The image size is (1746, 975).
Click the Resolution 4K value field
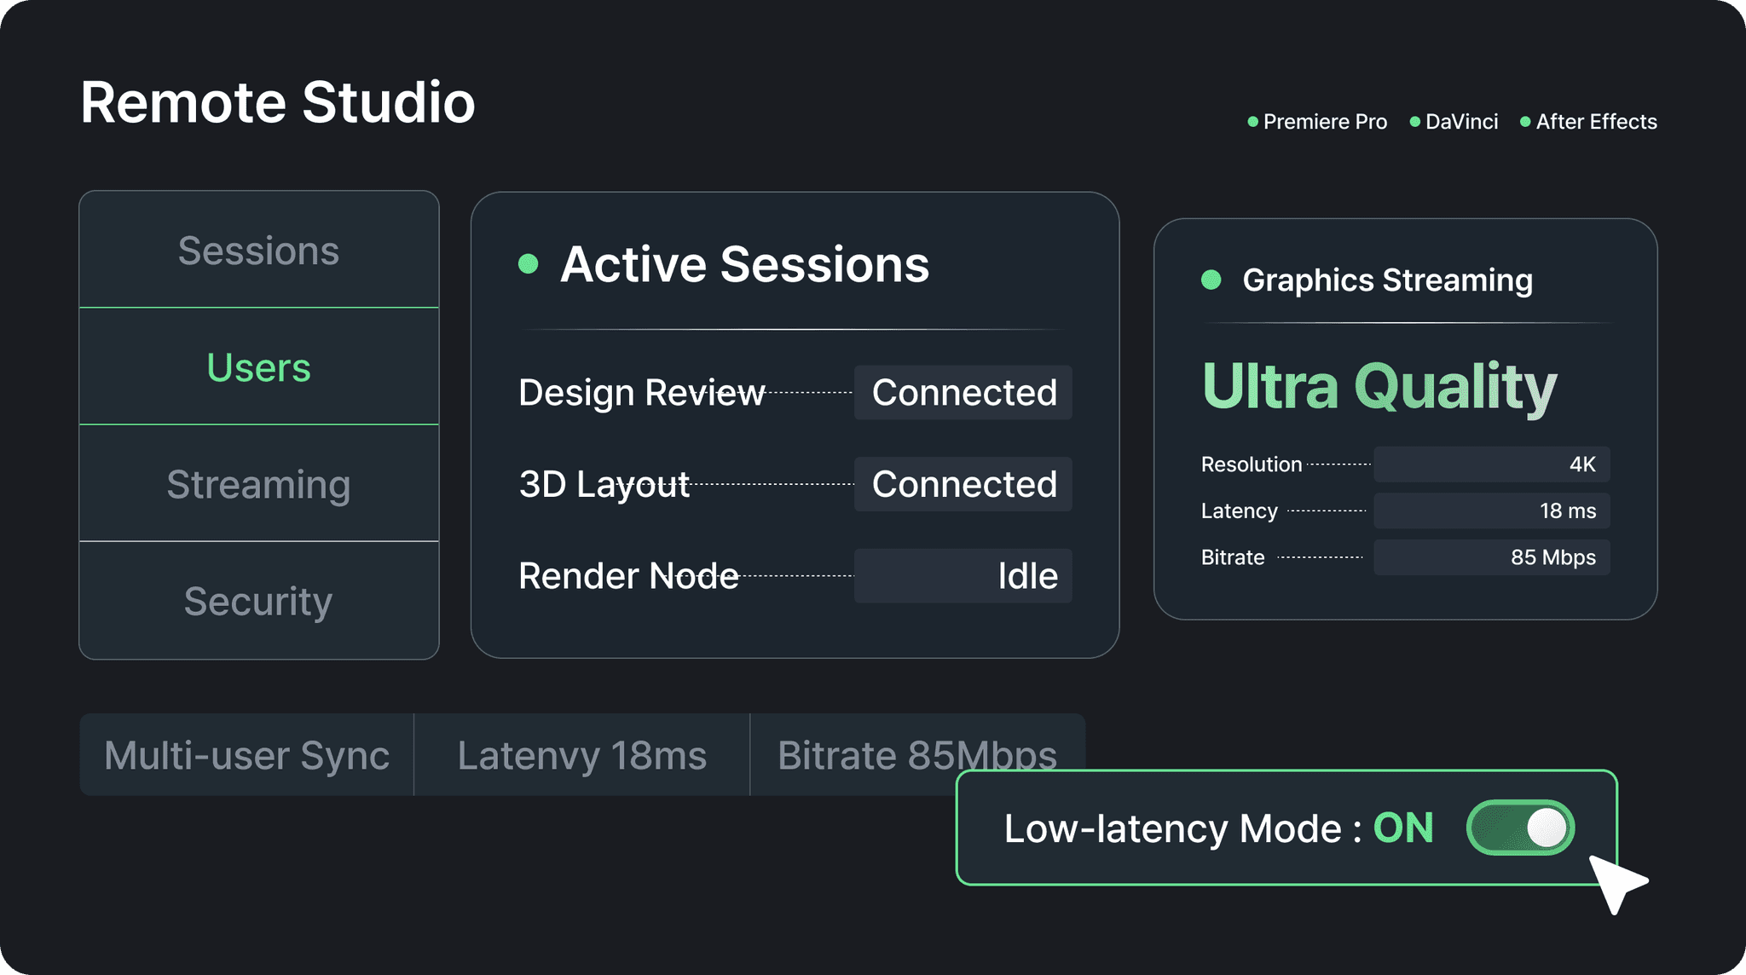click(1491, 464)
